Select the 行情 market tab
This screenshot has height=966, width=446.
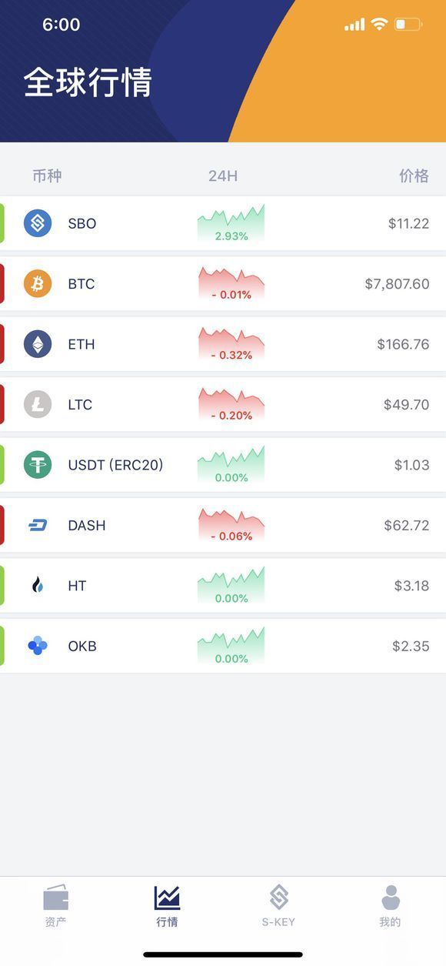[167, 906]
